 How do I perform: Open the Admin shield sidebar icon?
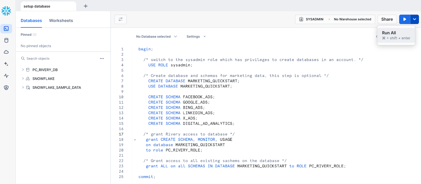click(6, 88)
